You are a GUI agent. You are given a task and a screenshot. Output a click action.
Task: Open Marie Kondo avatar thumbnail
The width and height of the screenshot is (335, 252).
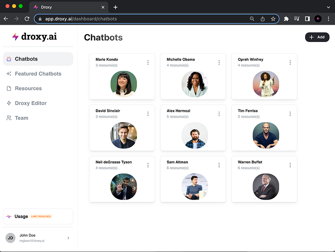pos(124,84)
